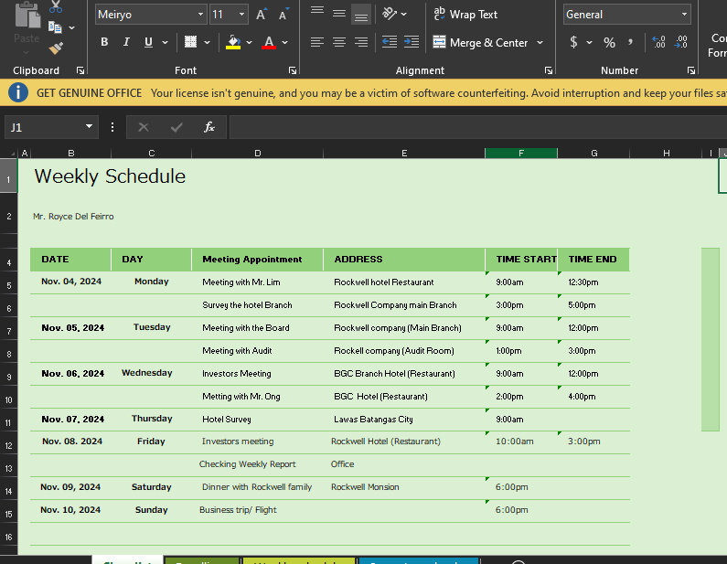The image size is (727, 564).
Task: Open accounting format dropdown arrow
Action: (x=589, y=43)
